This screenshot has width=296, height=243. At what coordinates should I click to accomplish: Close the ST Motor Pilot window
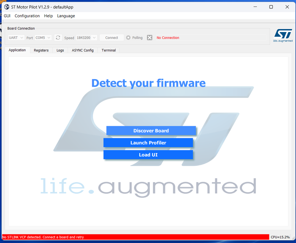click(287, 7)
